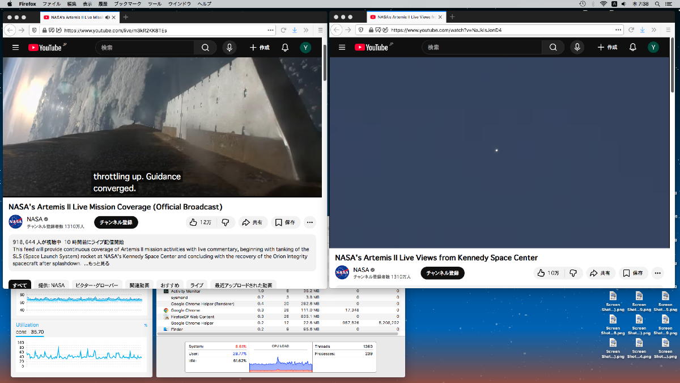This screenshot has width=680, height=383.
Task: Click 共有 share button in left window
Action: 252,222
